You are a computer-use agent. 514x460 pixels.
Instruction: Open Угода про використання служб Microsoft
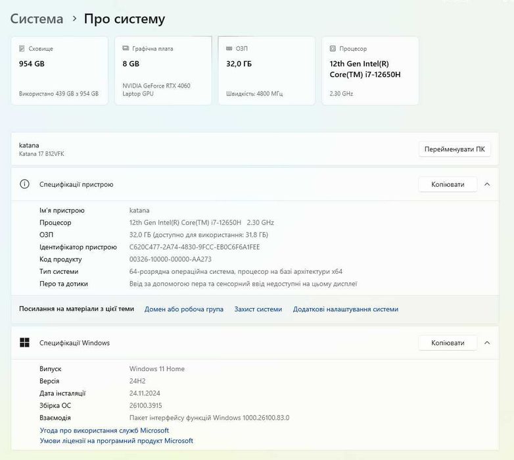(x=105, y=430)
